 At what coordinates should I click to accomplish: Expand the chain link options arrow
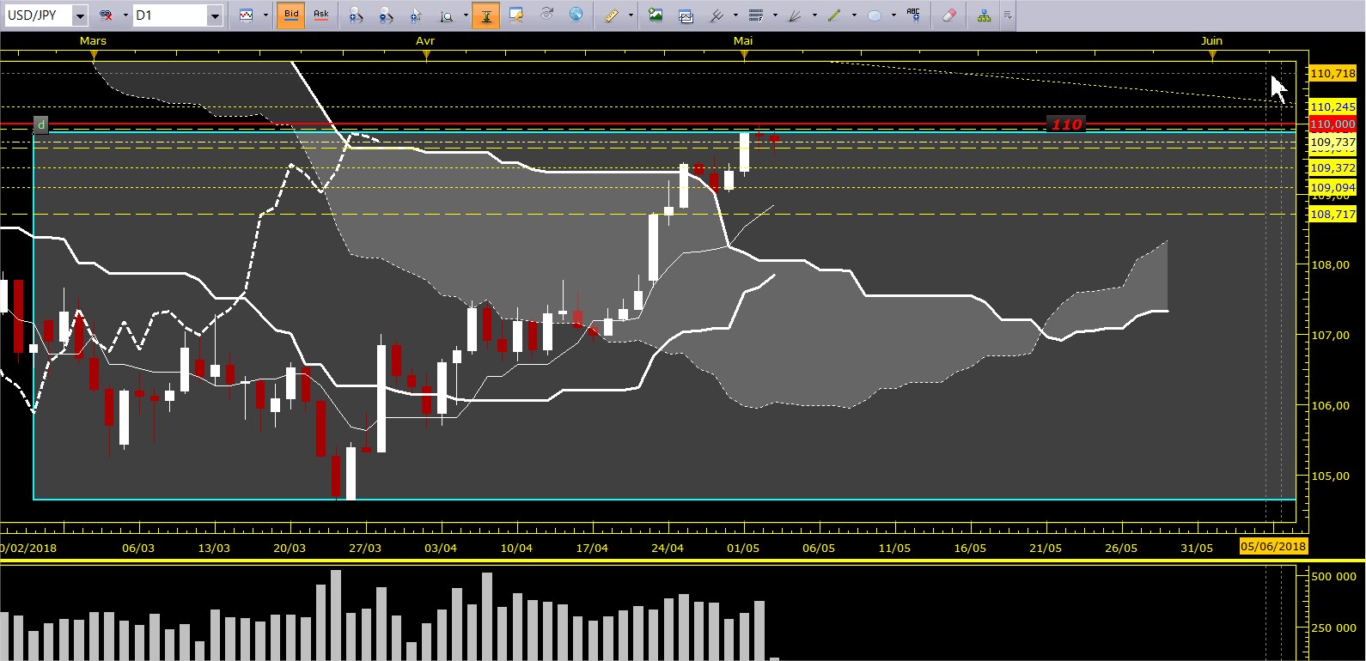pos(125,15)
